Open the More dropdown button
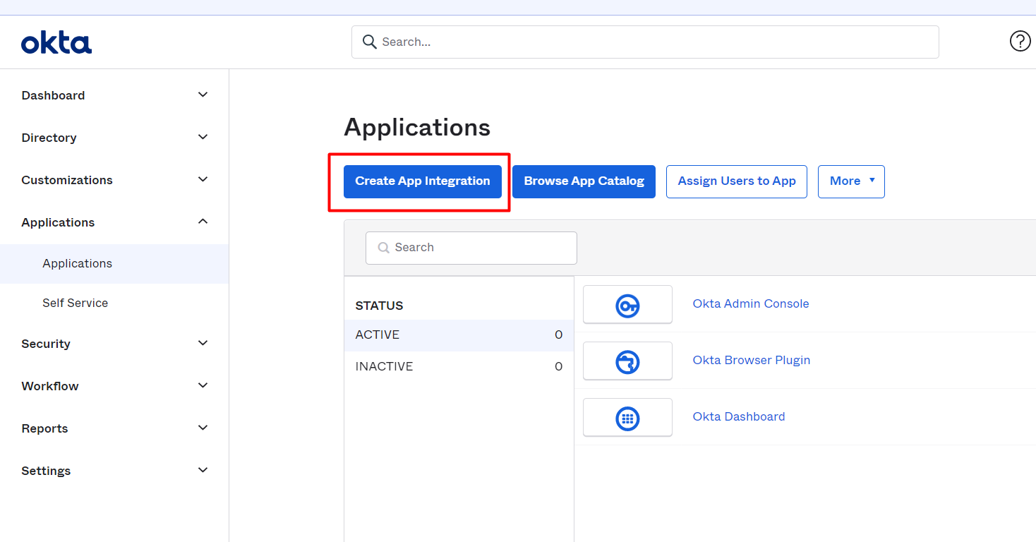1036x542 pixels. click(851, 181)
